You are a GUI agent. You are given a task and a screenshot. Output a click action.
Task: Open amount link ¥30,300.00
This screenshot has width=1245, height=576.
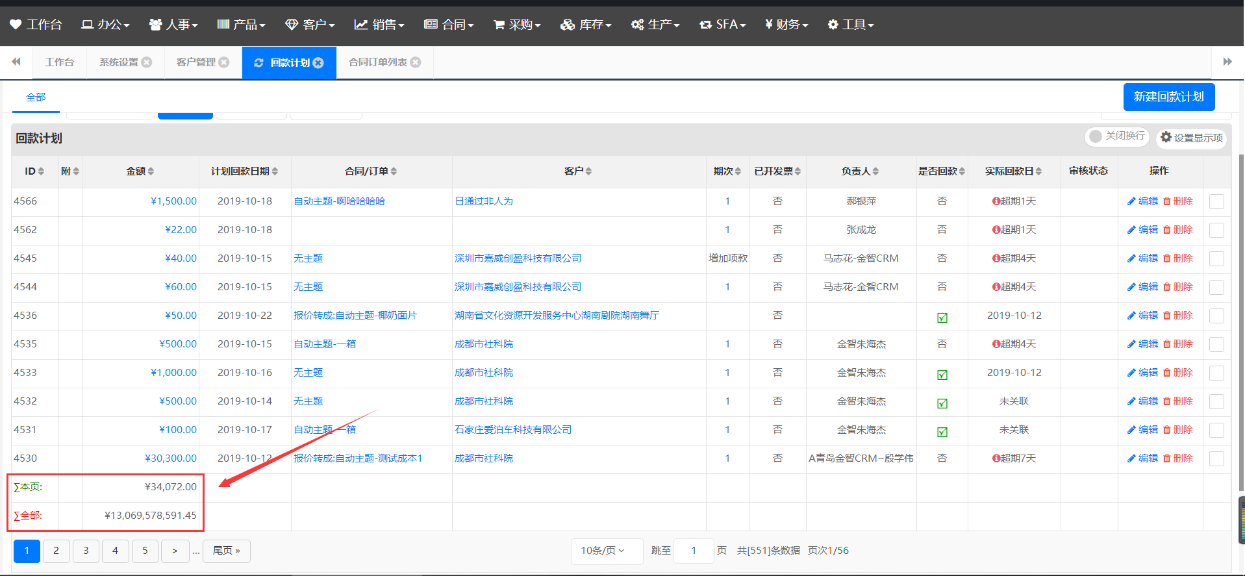point(171,458)
